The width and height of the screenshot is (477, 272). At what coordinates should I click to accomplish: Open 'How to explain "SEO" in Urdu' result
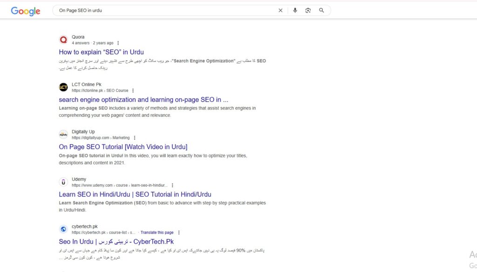point(101,52)
